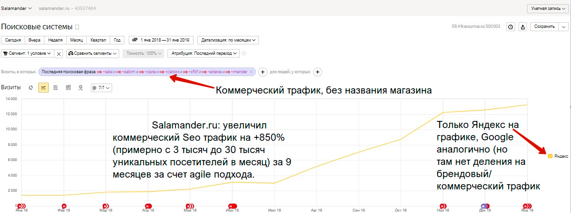This screenshot has height=213, width=571.
Task: Click the annotation marker at Мар 18
Action: click(x=105, y=206)
